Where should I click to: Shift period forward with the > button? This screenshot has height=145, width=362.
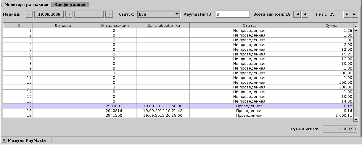tap(109, 14)
